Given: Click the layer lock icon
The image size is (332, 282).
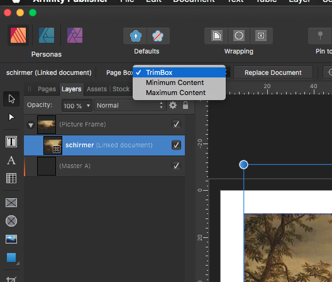Looking at the screenshot, I should (x=185, y=105).
